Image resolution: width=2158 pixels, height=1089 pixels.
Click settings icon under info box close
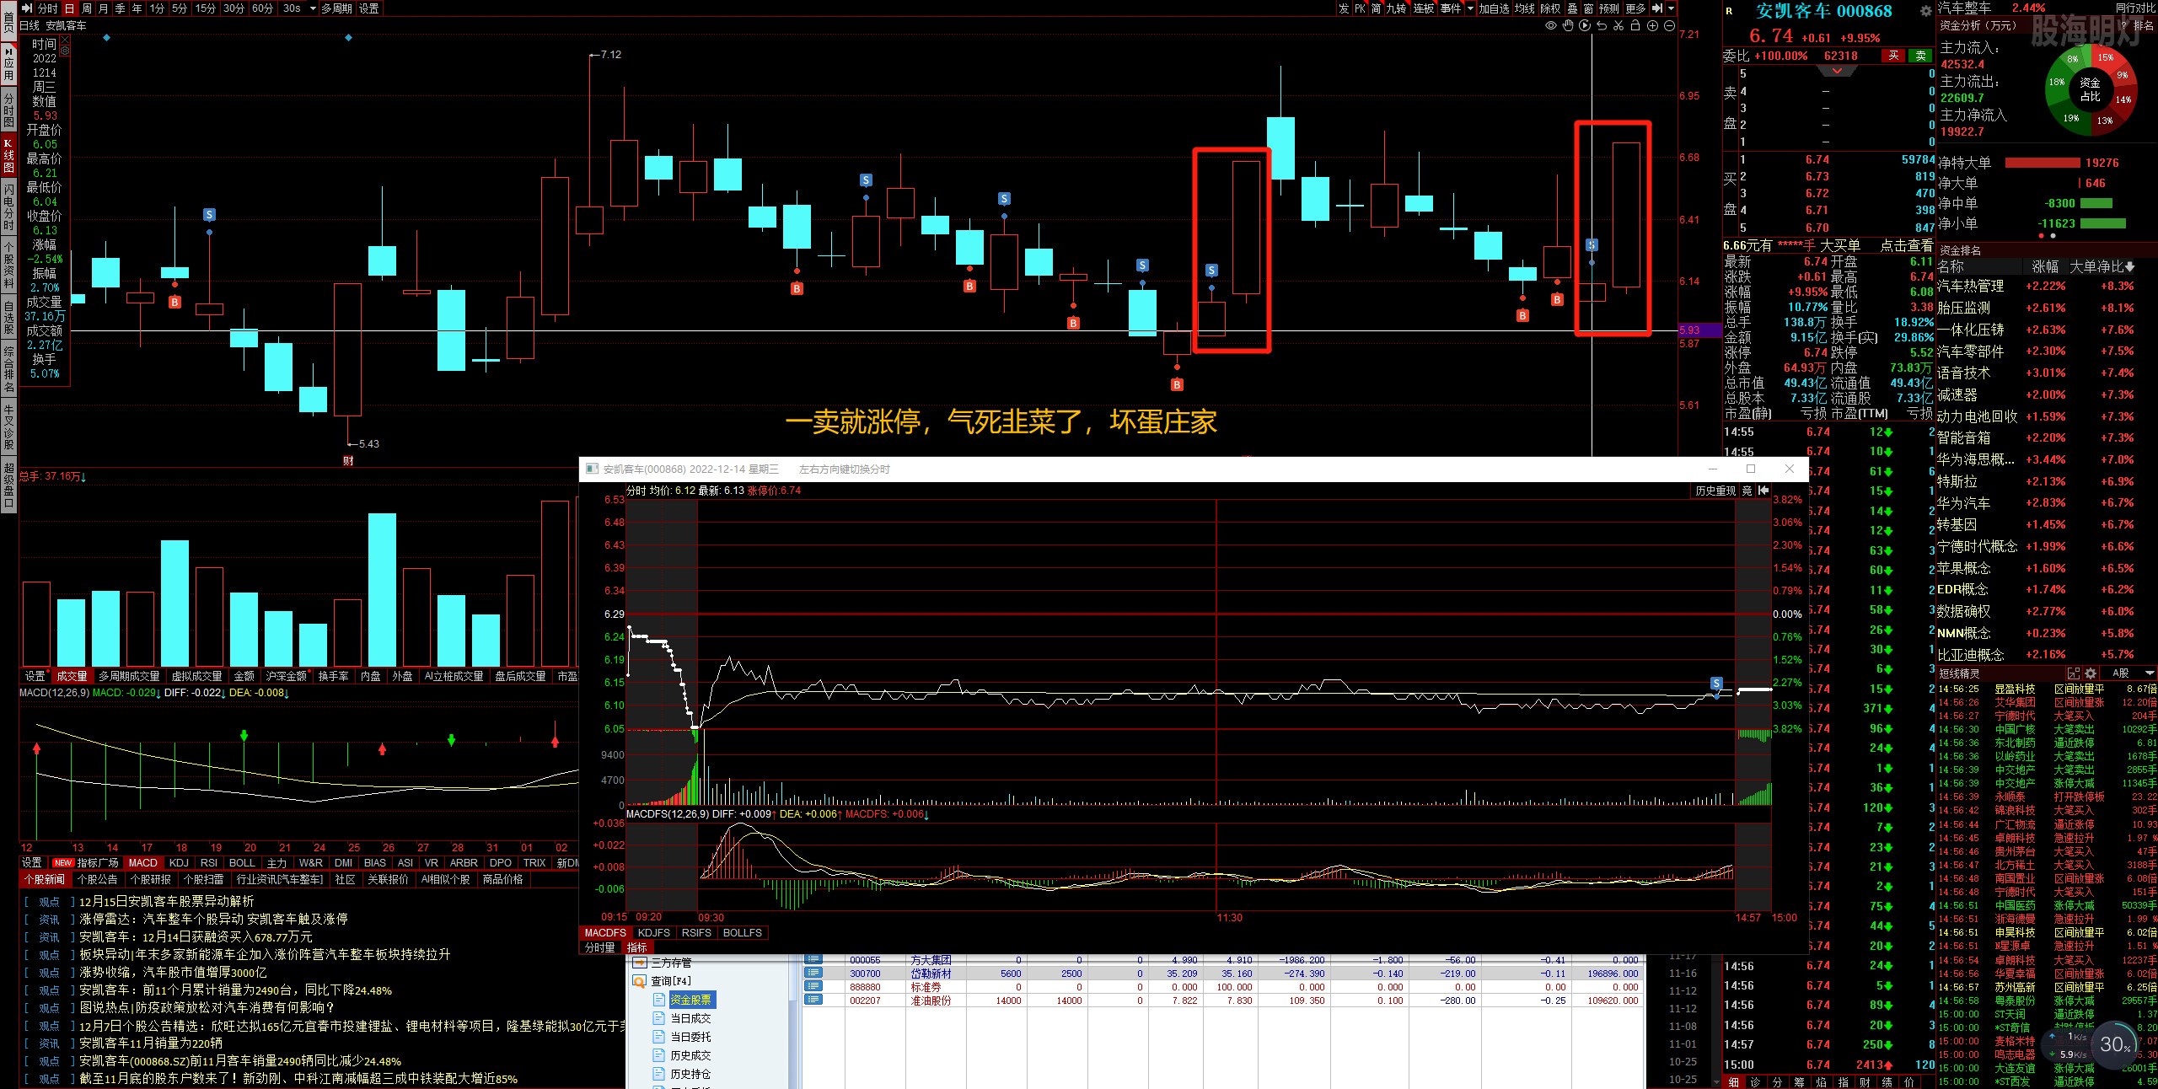point(64,51)
